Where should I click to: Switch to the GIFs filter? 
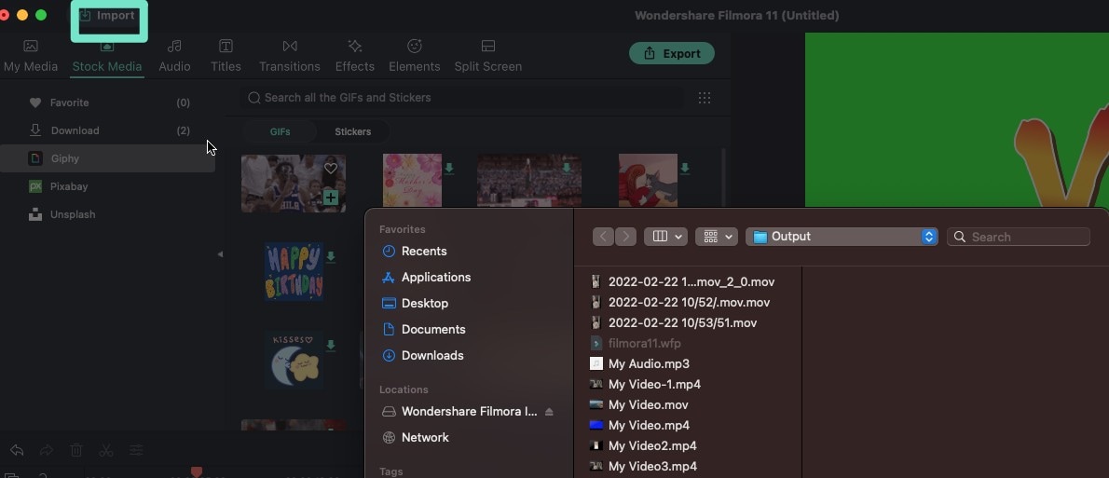click(x=281, y=131)
